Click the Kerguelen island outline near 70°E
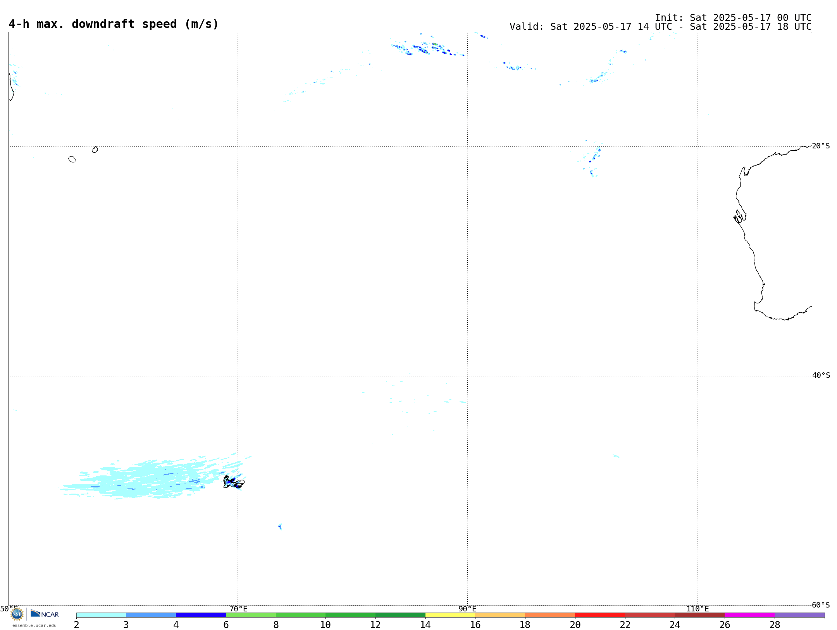Image resolution: width=837 pixels, height=630 pixels. [x=234, y=482]
